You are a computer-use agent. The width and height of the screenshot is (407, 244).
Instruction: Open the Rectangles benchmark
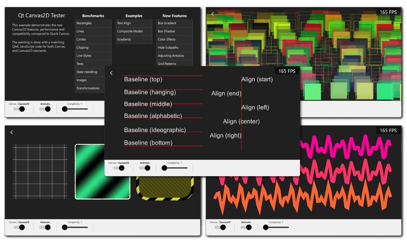pos(93,23)
